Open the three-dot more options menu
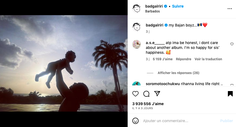The image size is (236, 127). click(x=230, y=9)
